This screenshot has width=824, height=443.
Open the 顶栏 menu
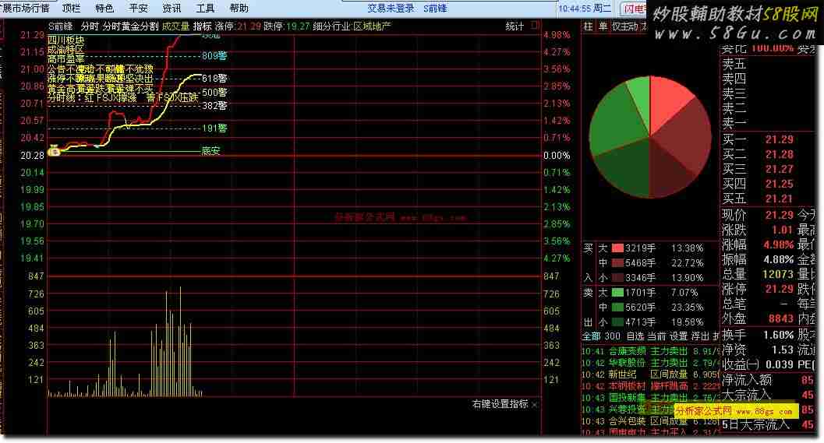point(71,8)
